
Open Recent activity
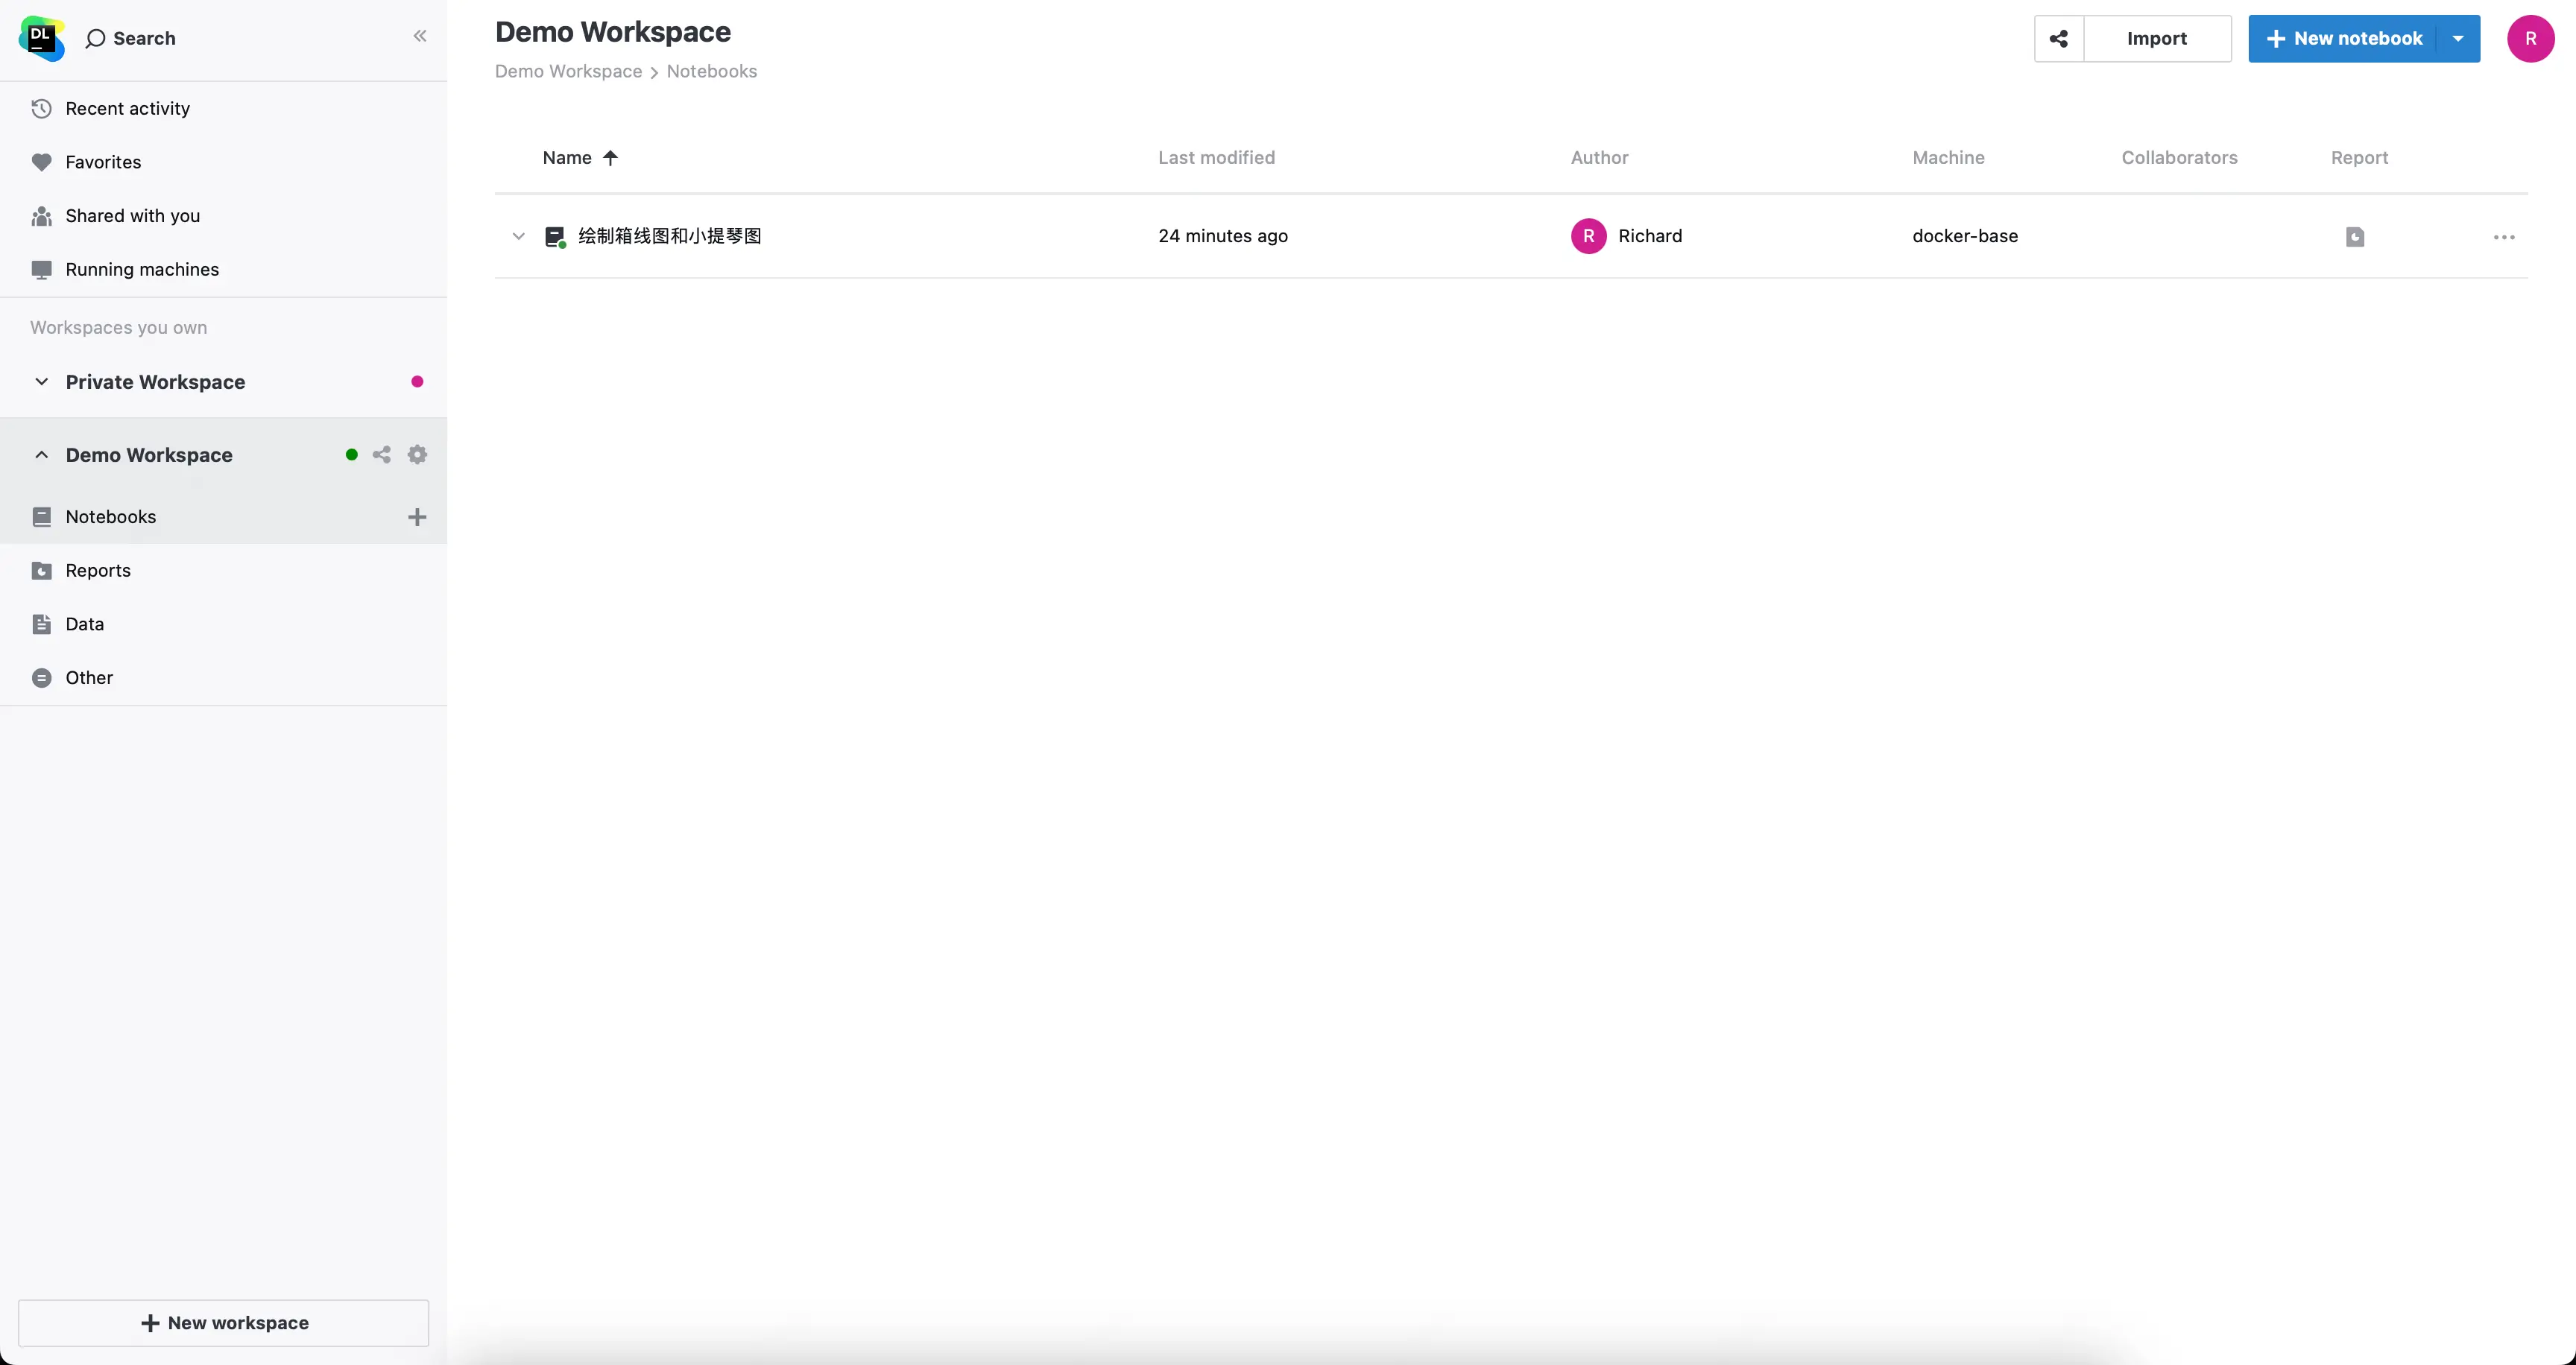[223, 108]
